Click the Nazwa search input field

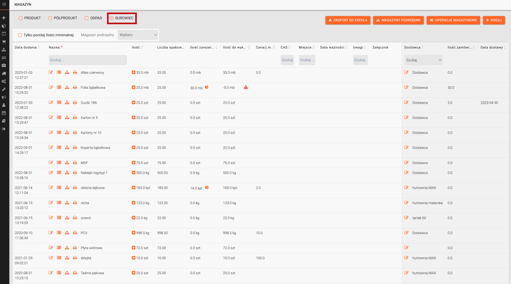(x=88, y=60)
